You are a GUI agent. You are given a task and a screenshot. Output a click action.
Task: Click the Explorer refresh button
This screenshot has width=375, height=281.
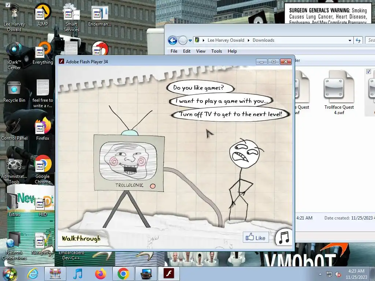358,40
